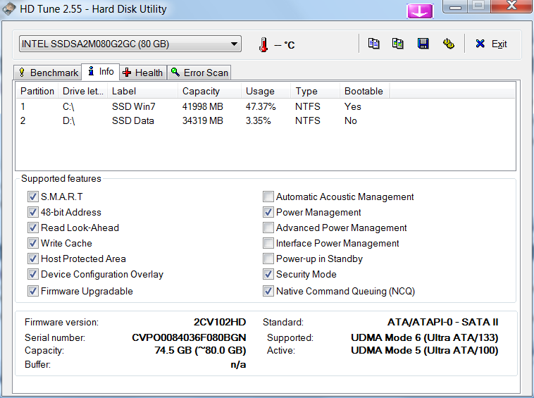The image size is (534, 398).
Task: Click the 3.35% usage value
Action: click(258, 120)
